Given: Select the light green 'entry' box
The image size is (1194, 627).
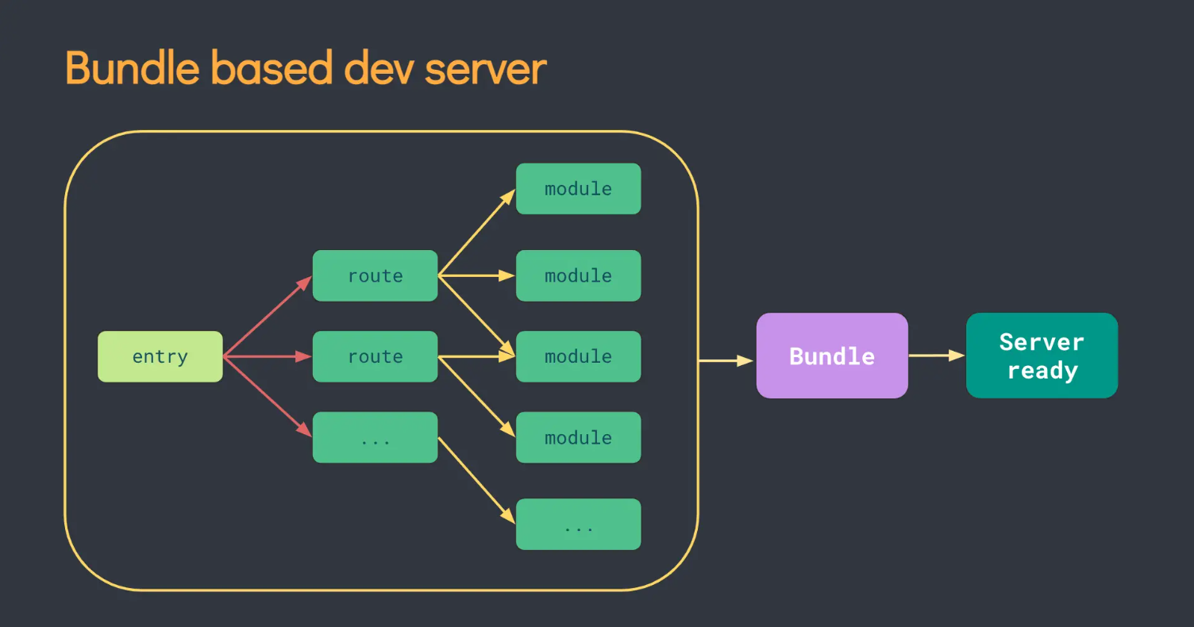Looking at the screenshot, I should point(160,356).
